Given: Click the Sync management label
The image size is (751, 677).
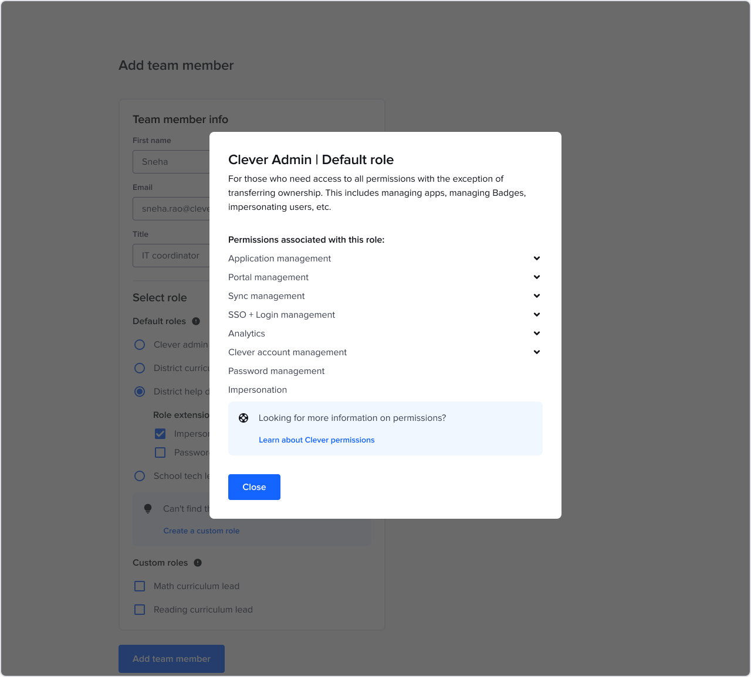Looking at the screenshot, I should pos(266,296).
